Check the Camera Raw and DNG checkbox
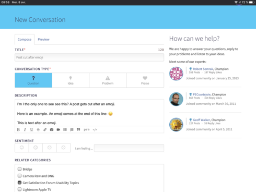Viewport: 256px width, 192px height. point(19,176)
